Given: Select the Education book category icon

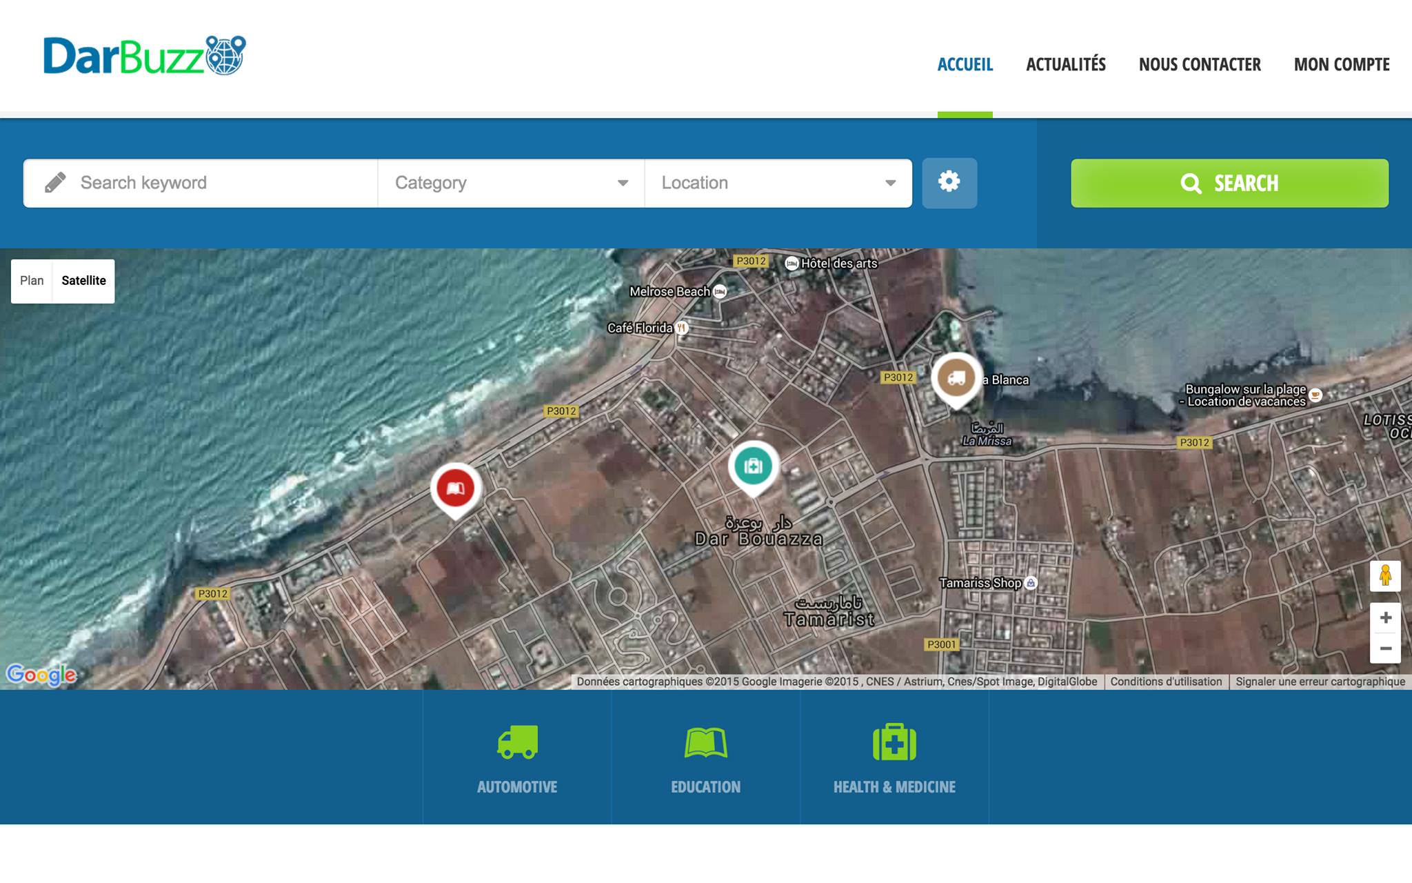Looking at the screenshot, I should pos(705,743).
